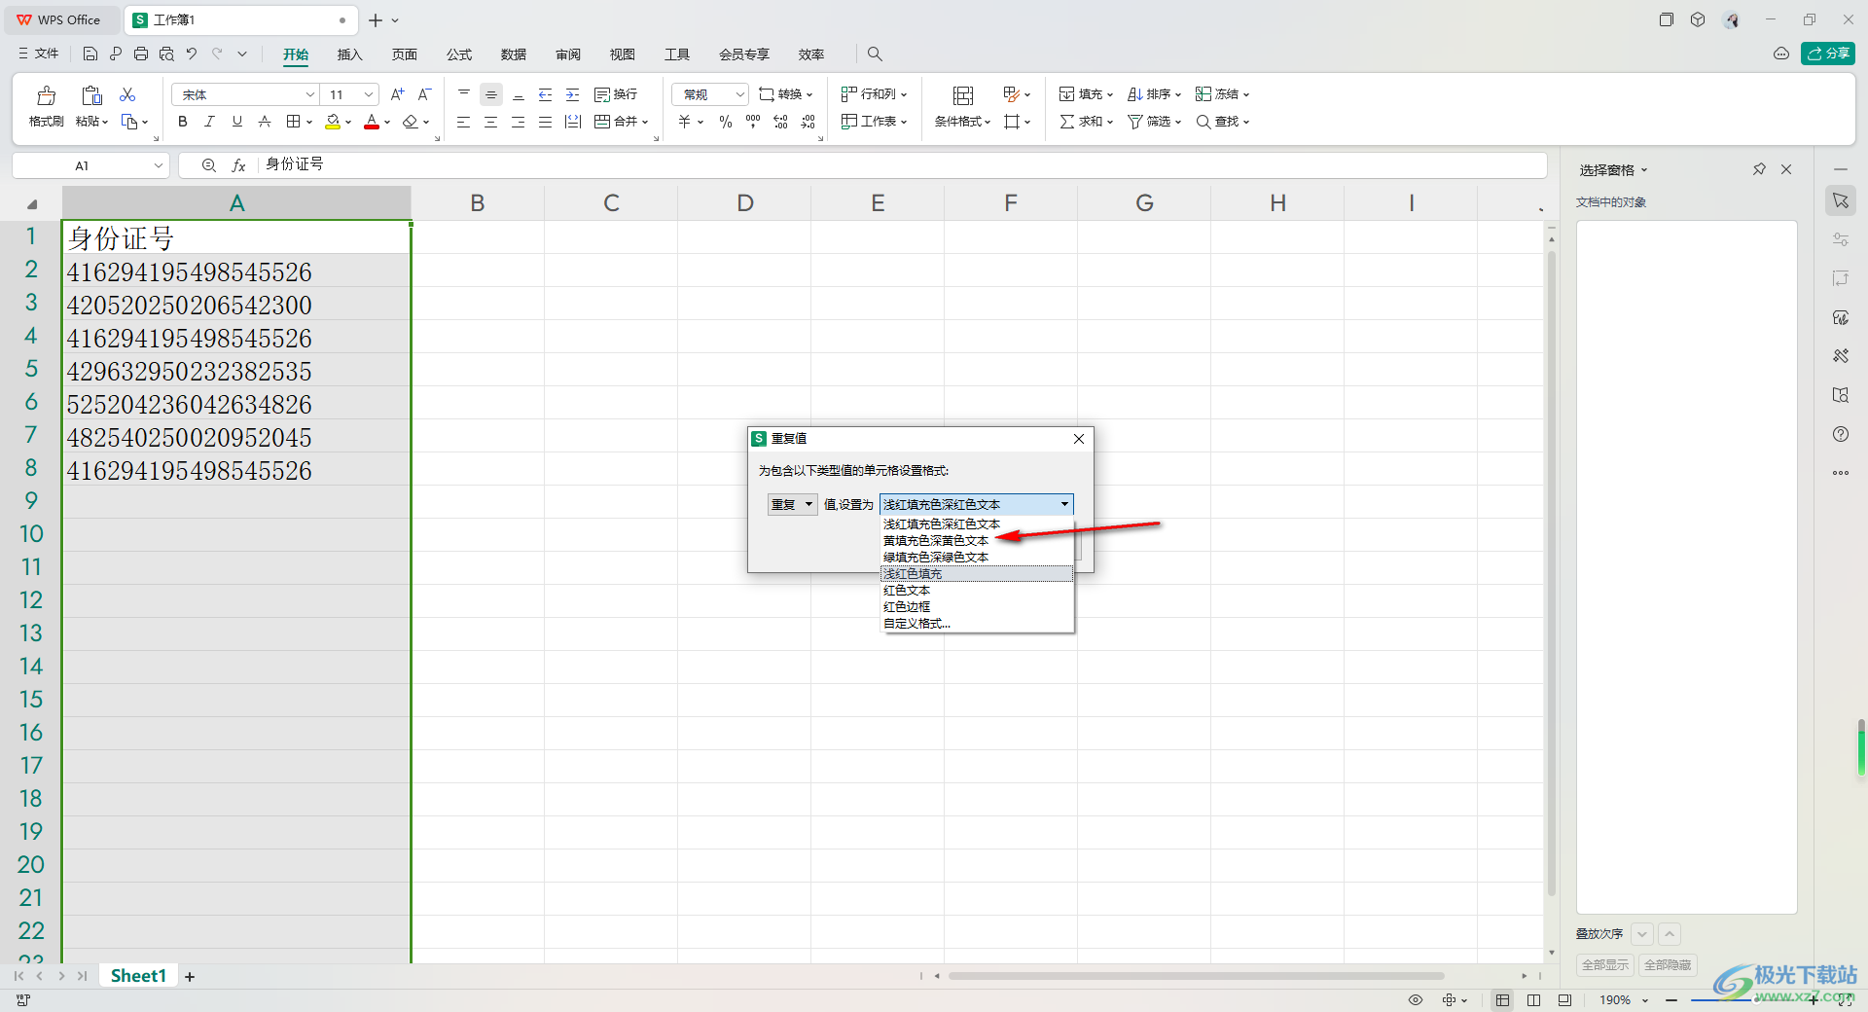Click the Undo icon
Viewport: 1868px width, 1012px height.
click(x=192, y=54)
